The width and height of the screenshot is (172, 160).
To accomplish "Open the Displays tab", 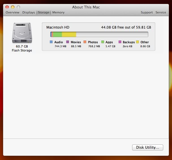I will click(29, 12).
